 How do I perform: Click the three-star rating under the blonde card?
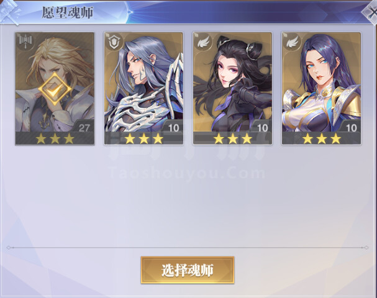pyautogui.click(x=55, y=138)
